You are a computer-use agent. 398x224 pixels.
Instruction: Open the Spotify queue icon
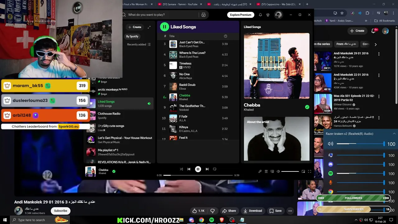click(x=266, y=171)
